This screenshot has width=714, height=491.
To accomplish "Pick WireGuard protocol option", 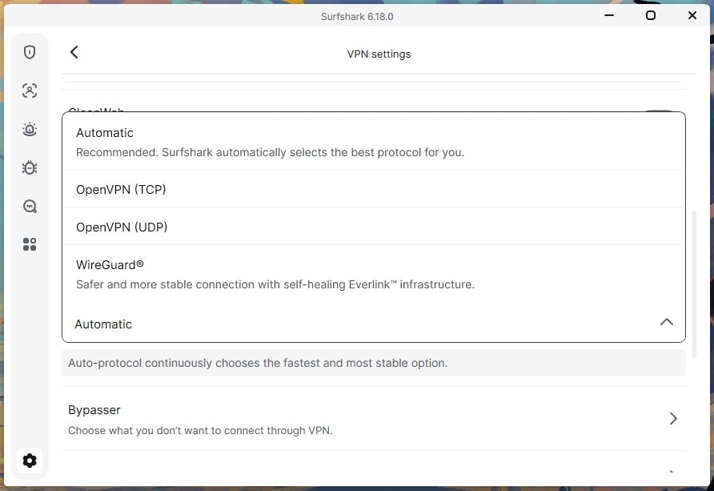I will click(x=373, y=274).
